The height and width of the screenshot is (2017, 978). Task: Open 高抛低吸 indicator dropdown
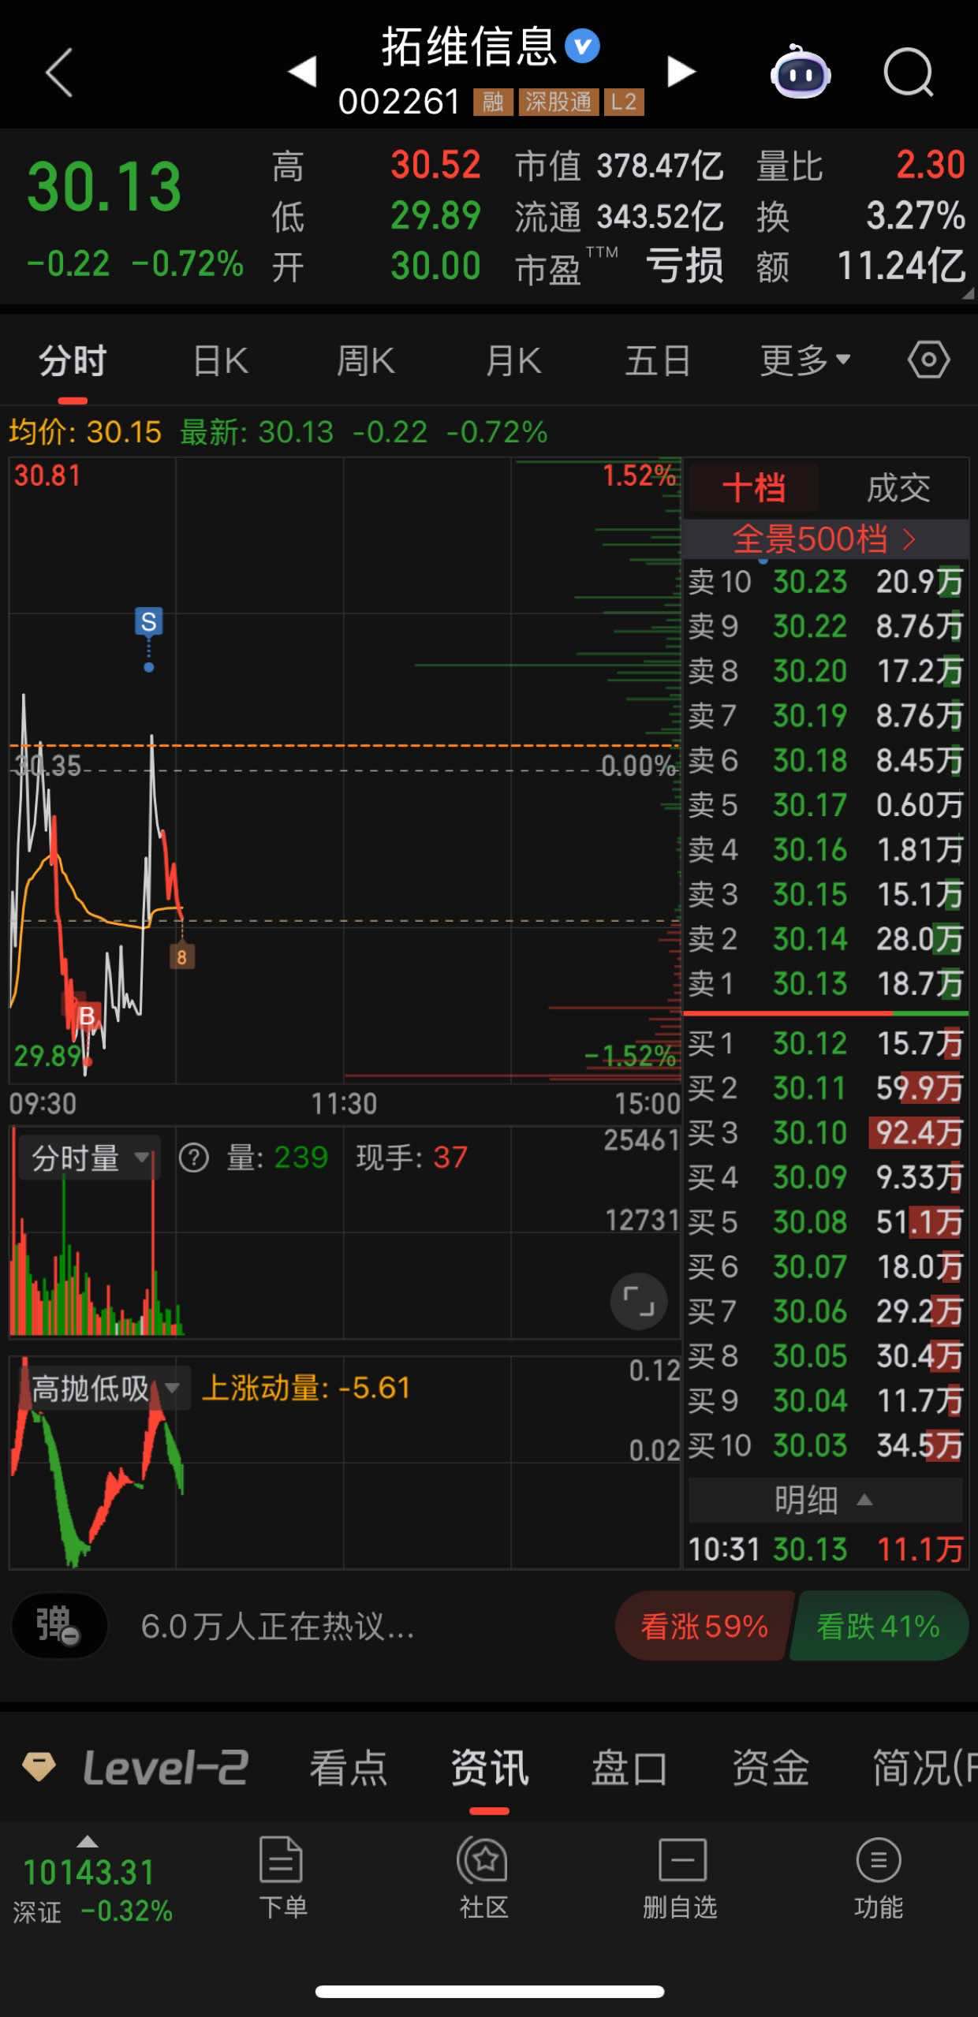point(104,1388)
